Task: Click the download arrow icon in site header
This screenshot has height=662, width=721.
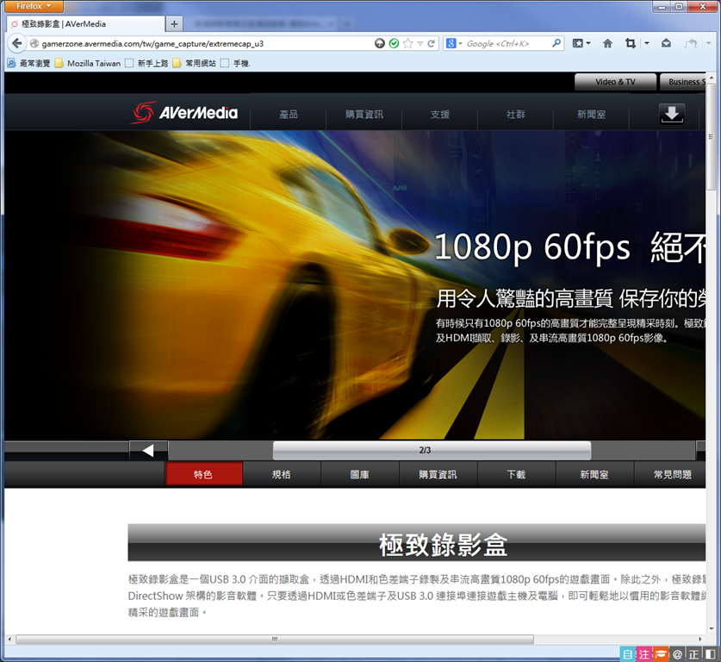Action: [x=672, y=114]
